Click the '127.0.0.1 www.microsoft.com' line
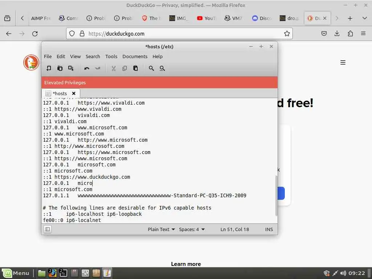This screenshot has width=372, height=279. point(85,128)
